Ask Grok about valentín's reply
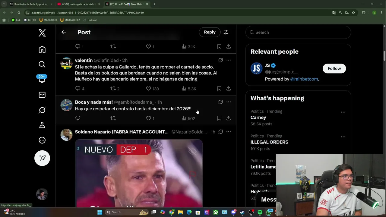Image resolution: width=386 pixels, height=217 pixels. 221,60
